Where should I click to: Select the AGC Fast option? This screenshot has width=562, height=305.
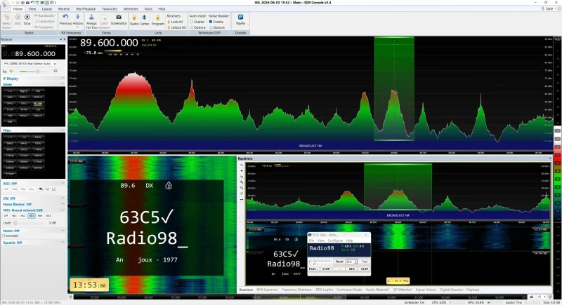(14, 189)
